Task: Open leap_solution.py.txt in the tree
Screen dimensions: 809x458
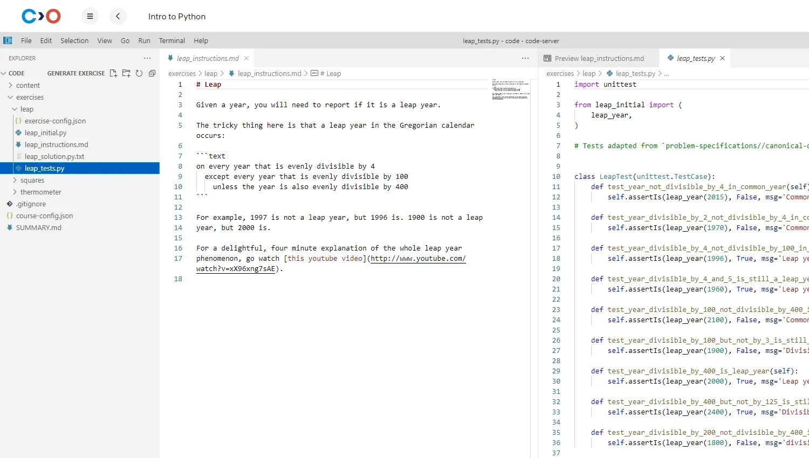Action: 80,156
